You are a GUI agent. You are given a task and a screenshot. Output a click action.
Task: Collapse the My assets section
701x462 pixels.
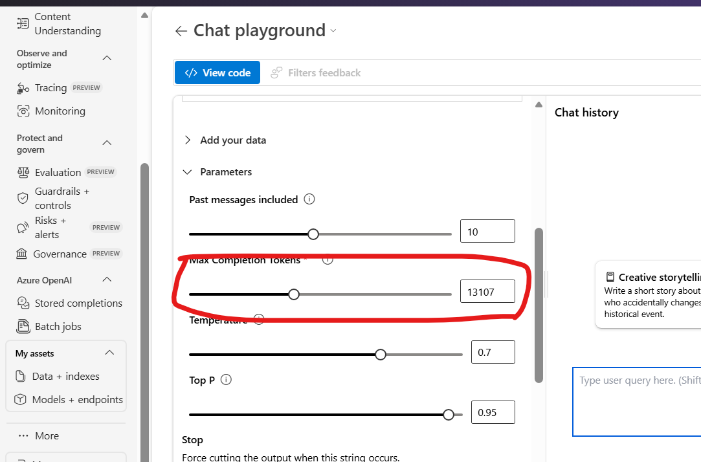point(109,353)
